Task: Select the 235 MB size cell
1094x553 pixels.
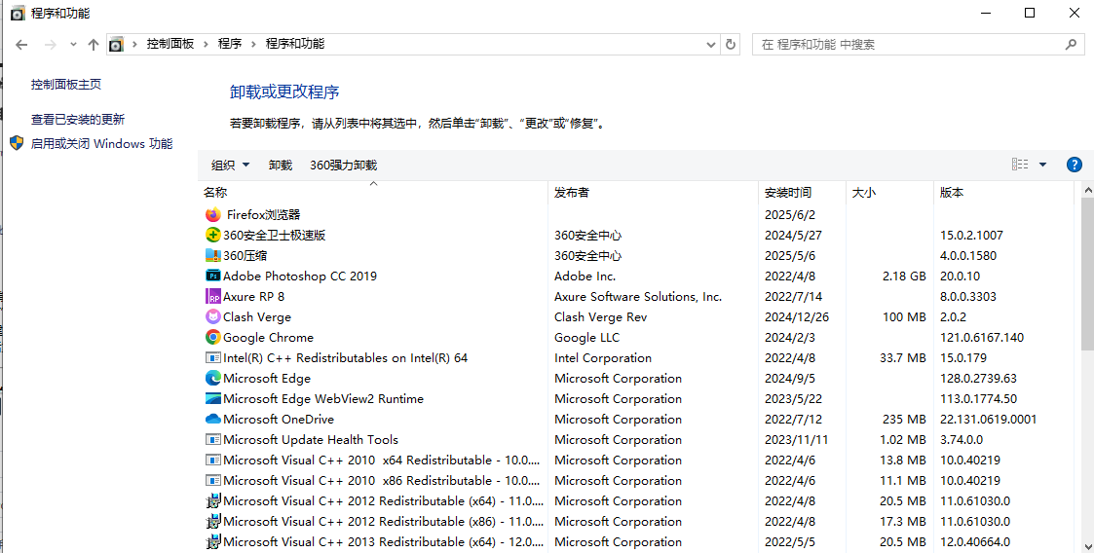Action: tap(904, 419)
